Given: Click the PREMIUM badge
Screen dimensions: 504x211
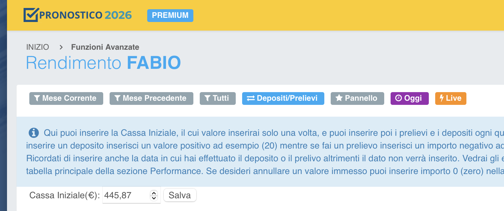Looking at the screenshot, I should [x=170, y=15].
